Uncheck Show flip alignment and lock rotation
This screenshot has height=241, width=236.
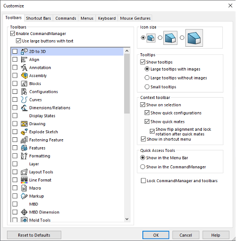click(152, 131)
